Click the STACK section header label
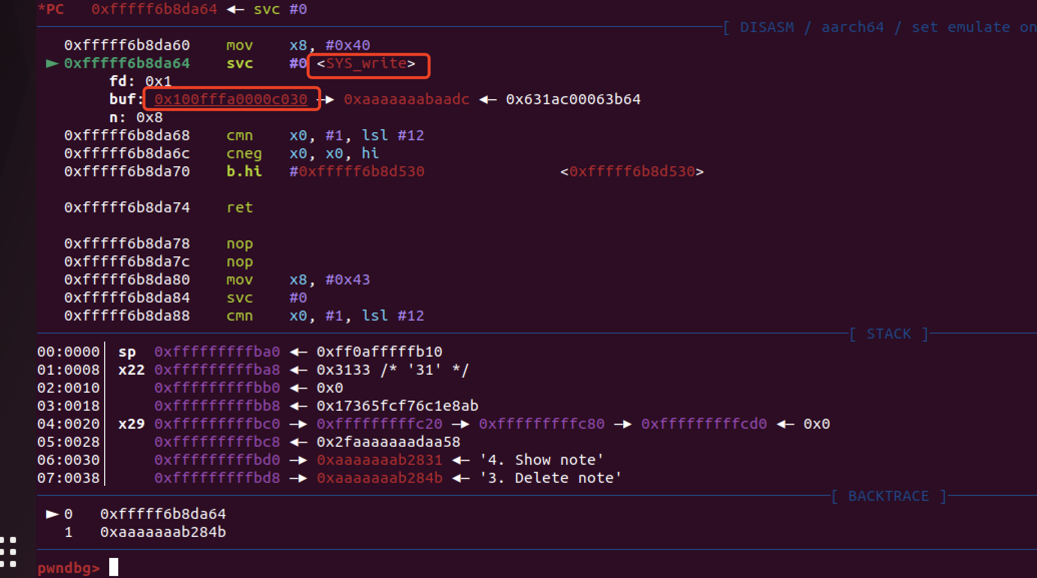The width and height of the screenshot is (1037, 578). coord(888,334)
